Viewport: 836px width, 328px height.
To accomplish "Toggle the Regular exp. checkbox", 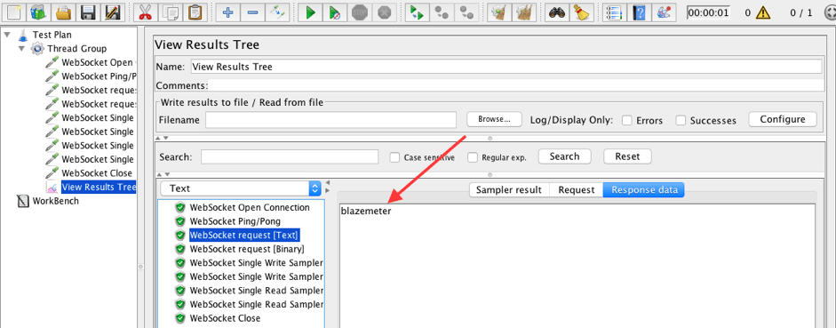I will tap(473, 157).
